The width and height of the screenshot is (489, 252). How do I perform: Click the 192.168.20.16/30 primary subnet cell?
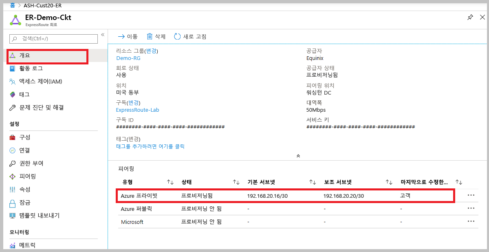(267, 196)
